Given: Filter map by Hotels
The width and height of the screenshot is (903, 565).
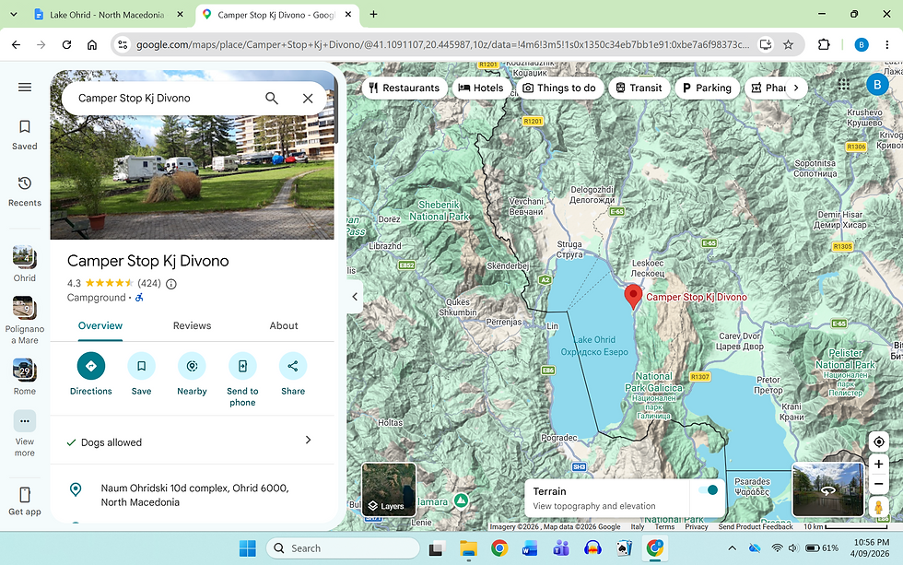Looking at the screenshot, I should [481, 88].
